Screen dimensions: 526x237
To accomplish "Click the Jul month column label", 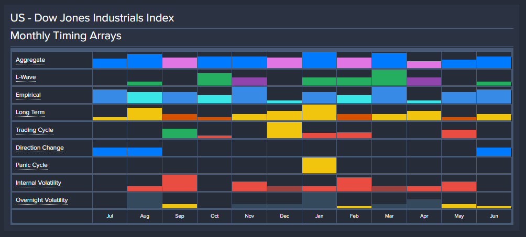I will (109, 216).
